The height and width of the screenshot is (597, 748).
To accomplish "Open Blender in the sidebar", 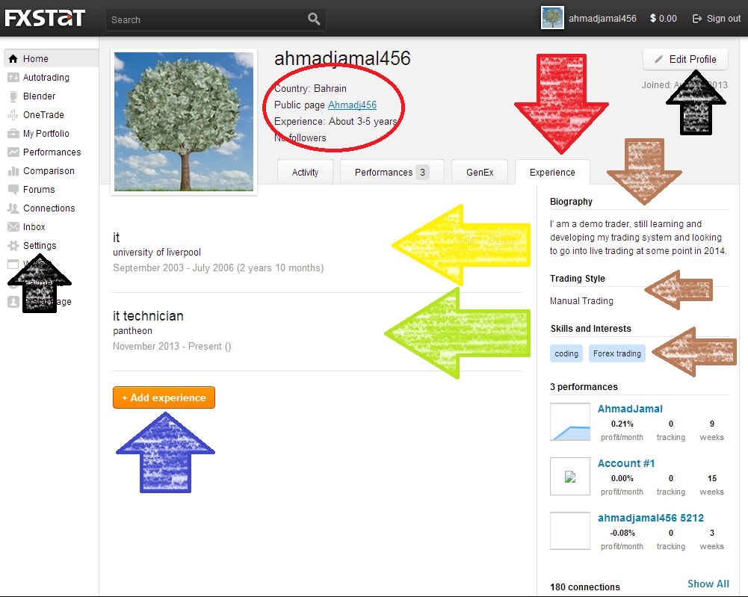I will [39, 96].
